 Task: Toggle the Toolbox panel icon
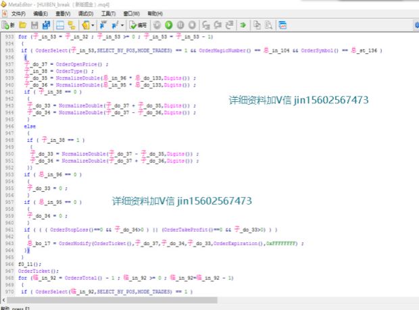coord(72,25)
